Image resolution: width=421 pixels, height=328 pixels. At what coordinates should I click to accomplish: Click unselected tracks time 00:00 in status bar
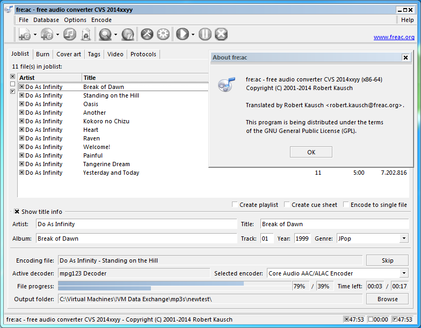pos(378,319)
